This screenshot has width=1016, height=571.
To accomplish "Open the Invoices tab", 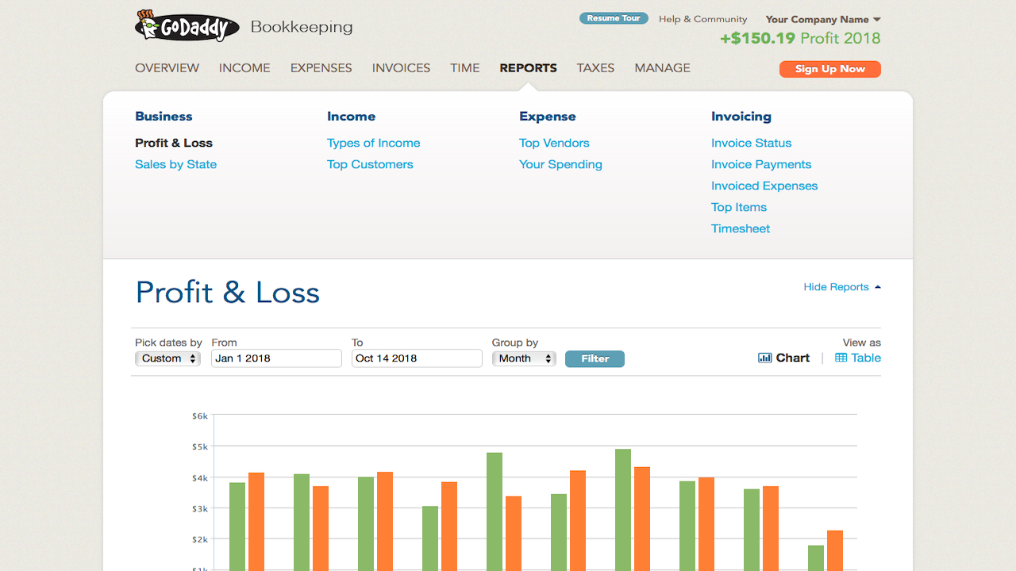I will click(x=401, y=68).
